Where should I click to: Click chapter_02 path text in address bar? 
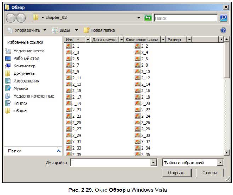coord(56,18)
